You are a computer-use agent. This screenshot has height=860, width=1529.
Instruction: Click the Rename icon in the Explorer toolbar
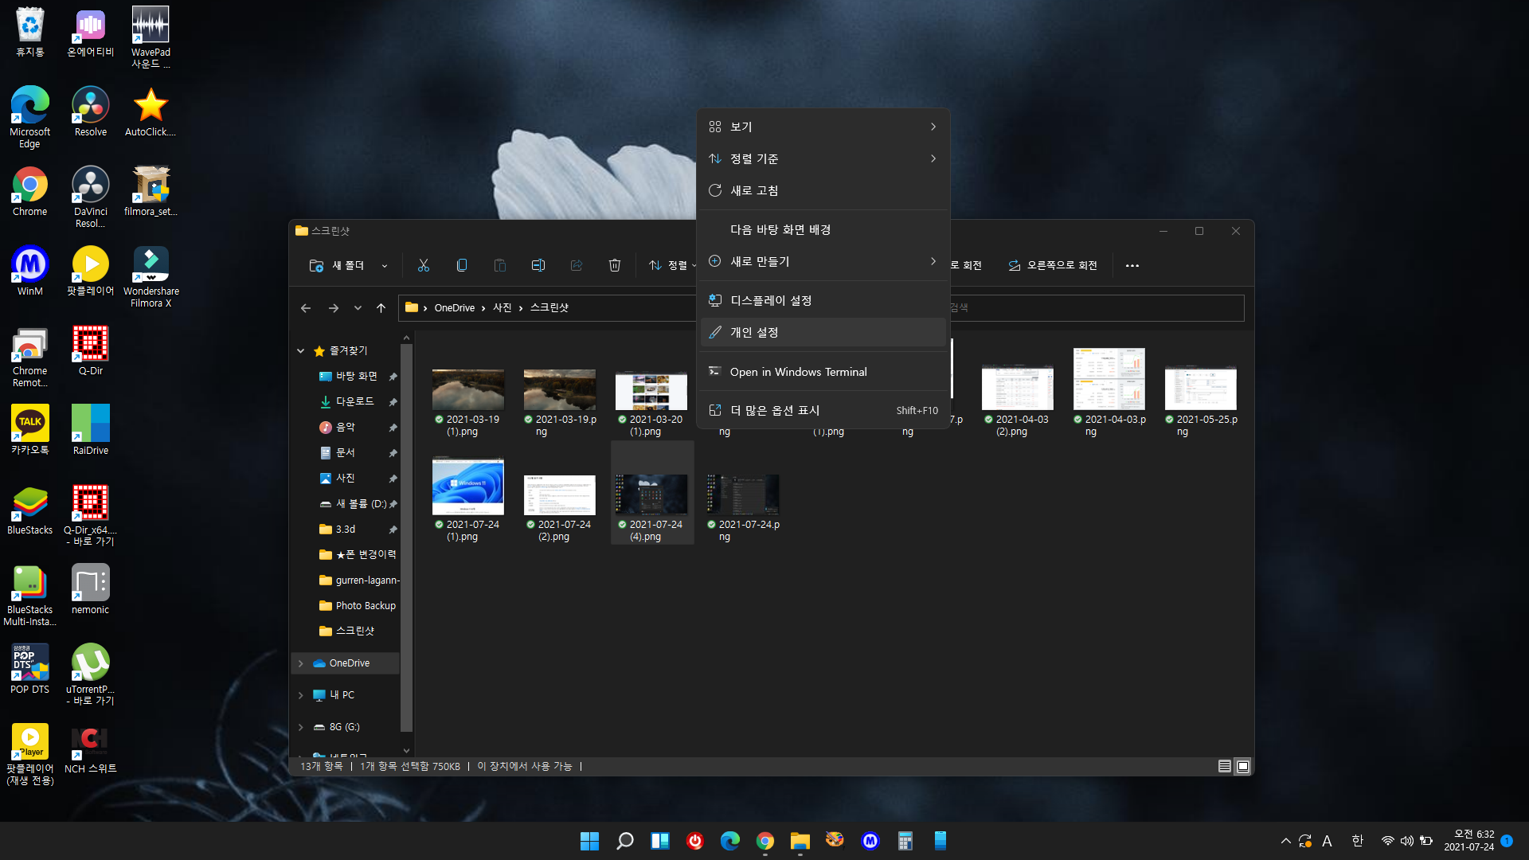[x=538, y=265]
